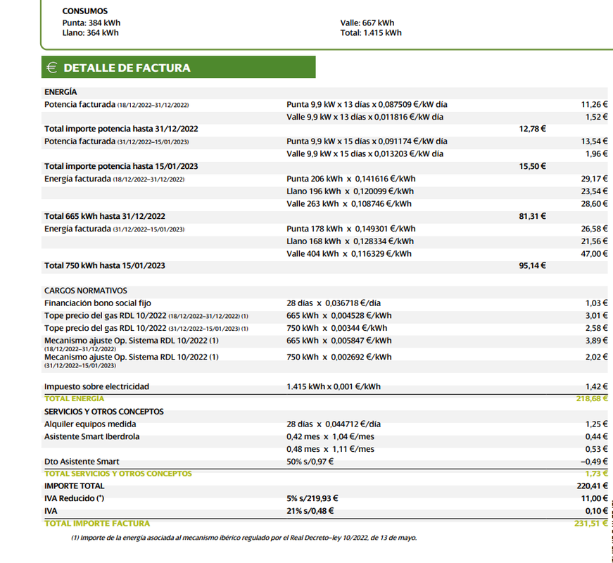
Task: Select the text 'Total: 1.415 kWh'
Action: pos(371,33)
